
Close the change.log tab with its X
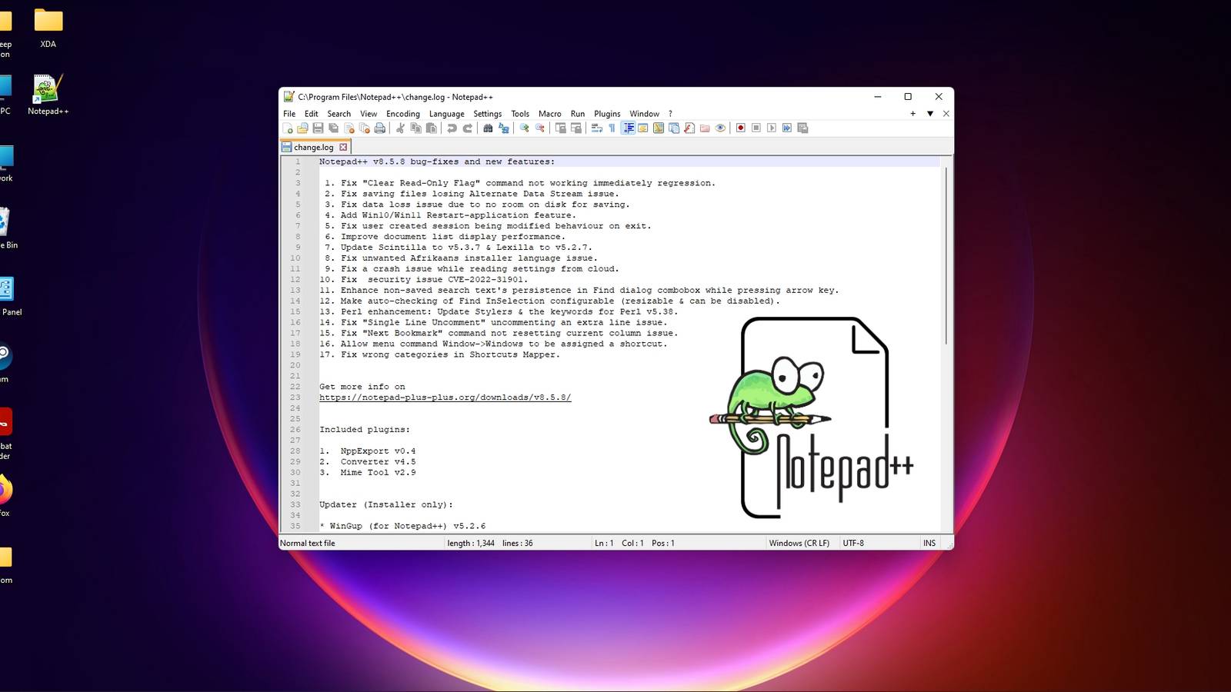point(343,147)
